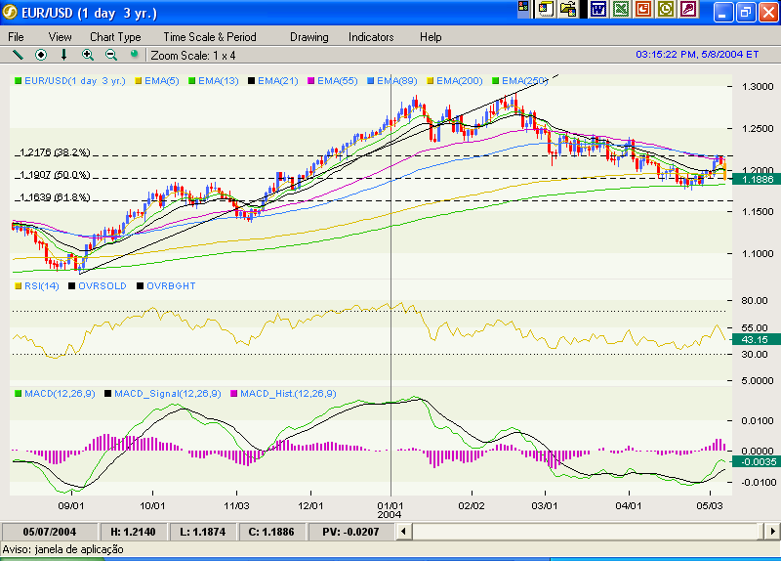This screenshot has width=781, height=561.
Task: Select the down arrow marker tool
Action: click(64, 55)
